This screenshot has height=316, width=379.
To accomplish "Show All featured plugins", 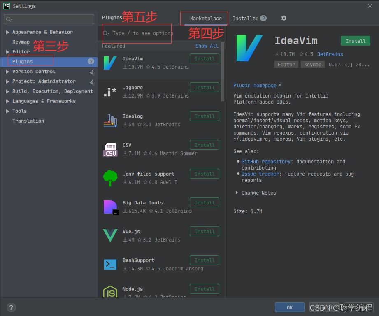I will click(x=207, y=46).
